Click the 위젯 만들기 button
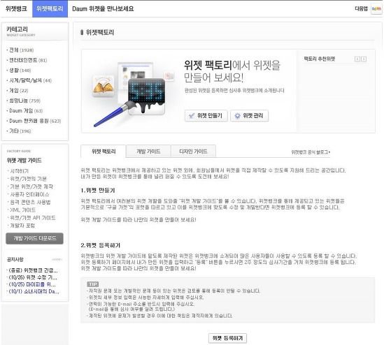The image size is (384, 345). 206,116
